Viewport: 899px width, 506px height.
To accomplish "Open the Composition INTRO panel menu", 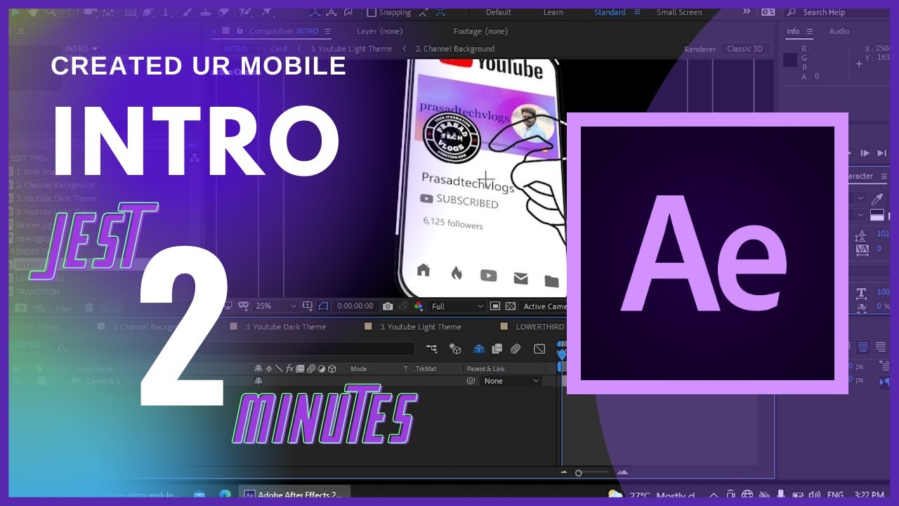I will pyautogui.click(x=326, y=32).
